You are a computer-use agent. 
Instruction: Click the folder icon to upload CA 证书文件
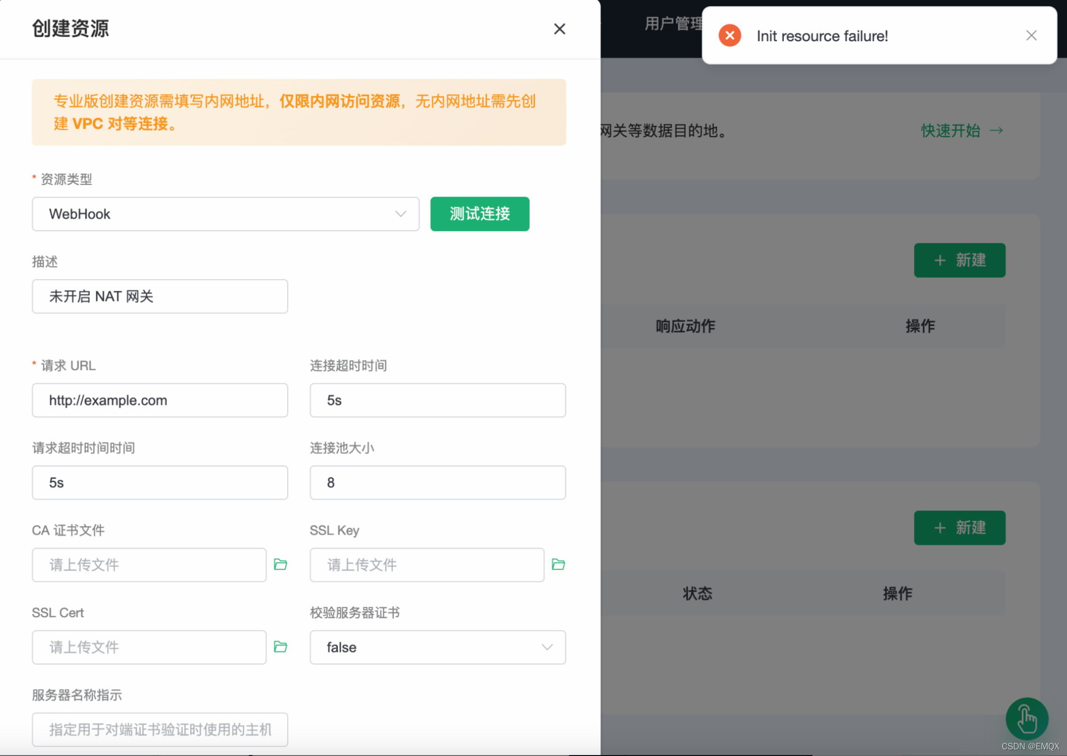(x=280, y=565)
